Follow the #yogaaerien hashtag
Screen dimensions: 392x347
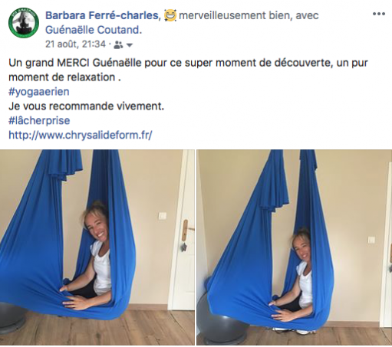coord(39,92)
